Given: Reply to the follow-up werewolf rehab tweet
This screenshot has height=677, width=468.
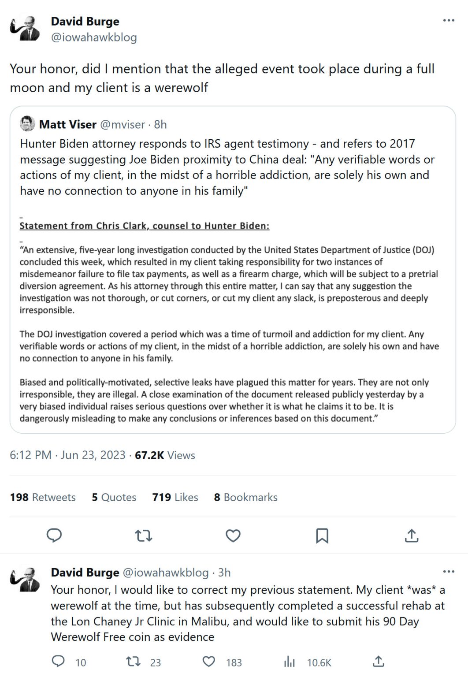Looking at the screenshot, I should [59, 662].
